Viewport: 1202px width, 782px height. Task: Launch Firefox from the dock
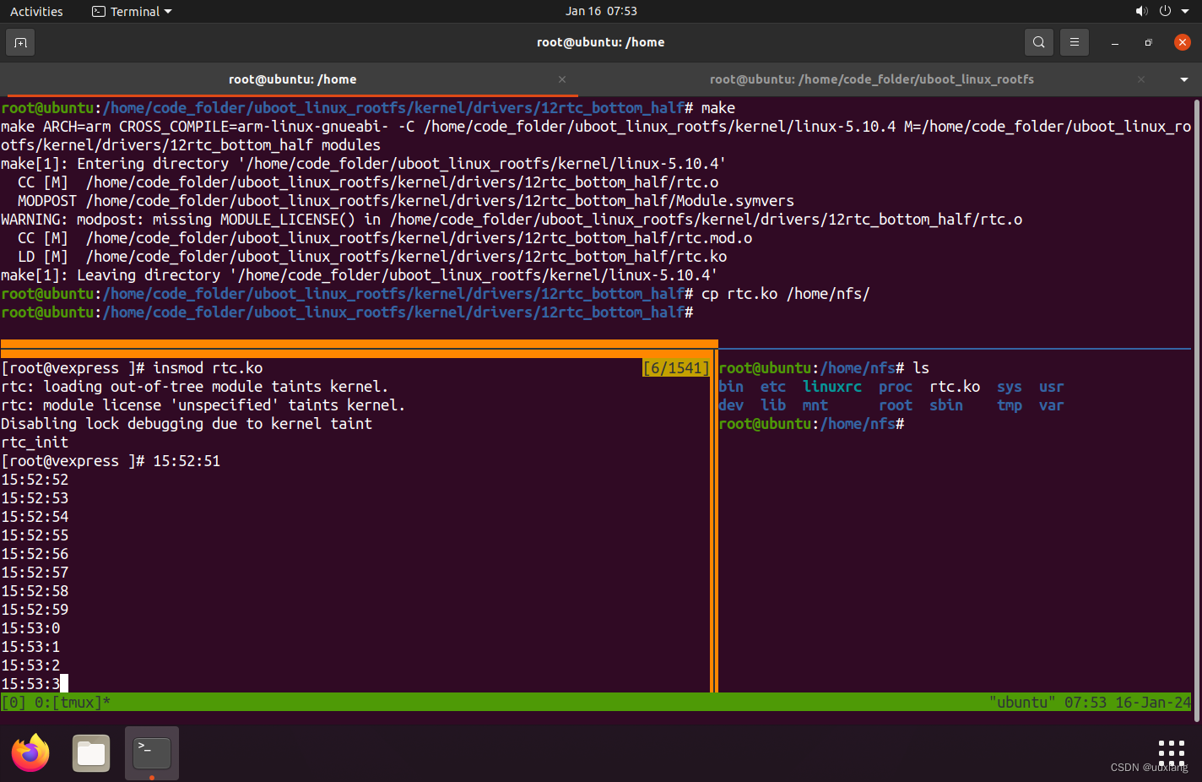pos(31,753)
